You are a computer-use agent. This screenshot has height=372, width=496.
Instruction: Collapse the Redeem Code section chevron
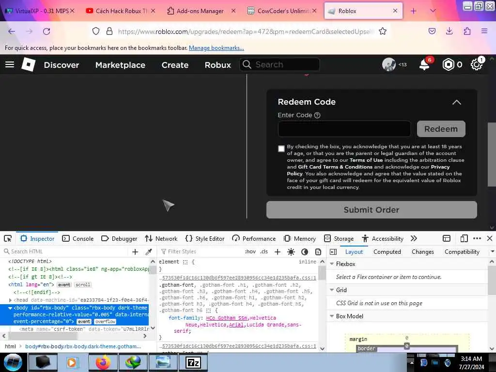coord(456,102)
